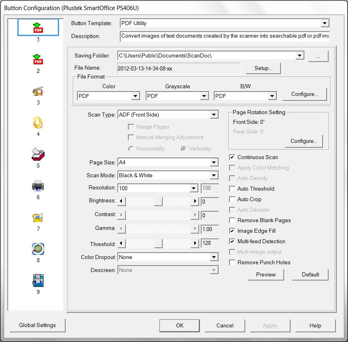Open Grayscale file format dropdown
This screenshot has height=342, width=348.
[x=204, y=96]
